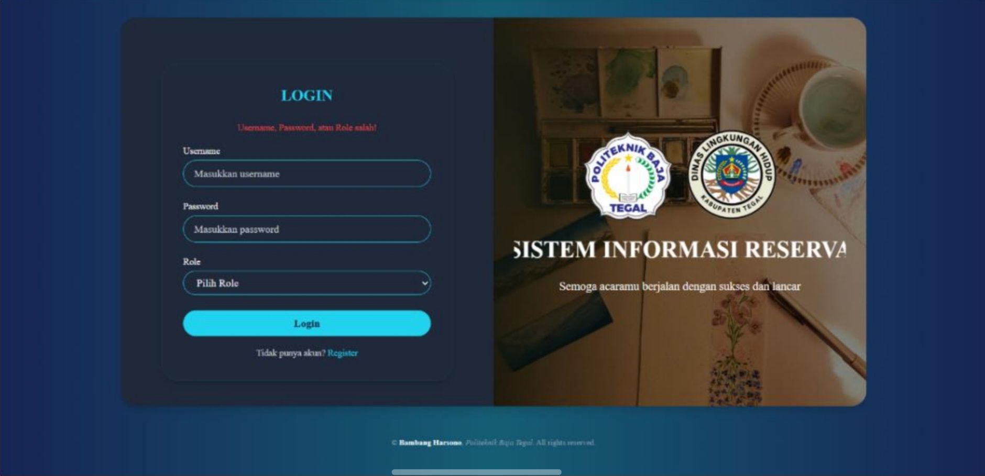The image size is (985, 476).
Task: Click the "Tidak punya akun?" text
Action: [291, 353]
